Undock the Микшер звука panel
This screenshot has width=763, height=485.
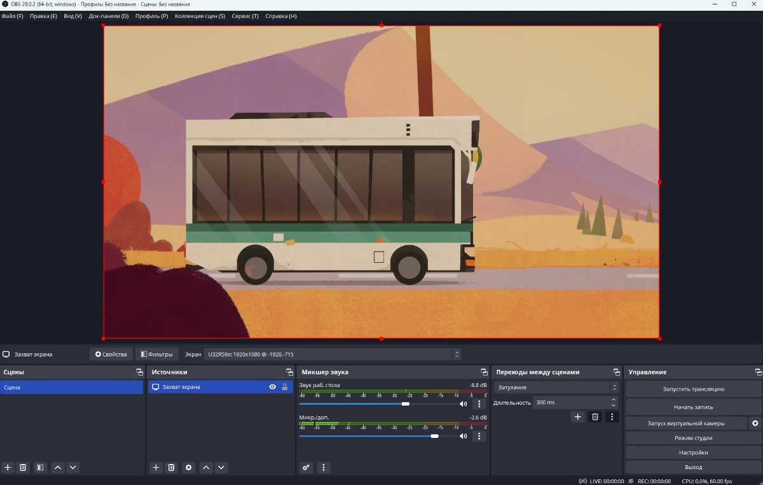point(483,372)
